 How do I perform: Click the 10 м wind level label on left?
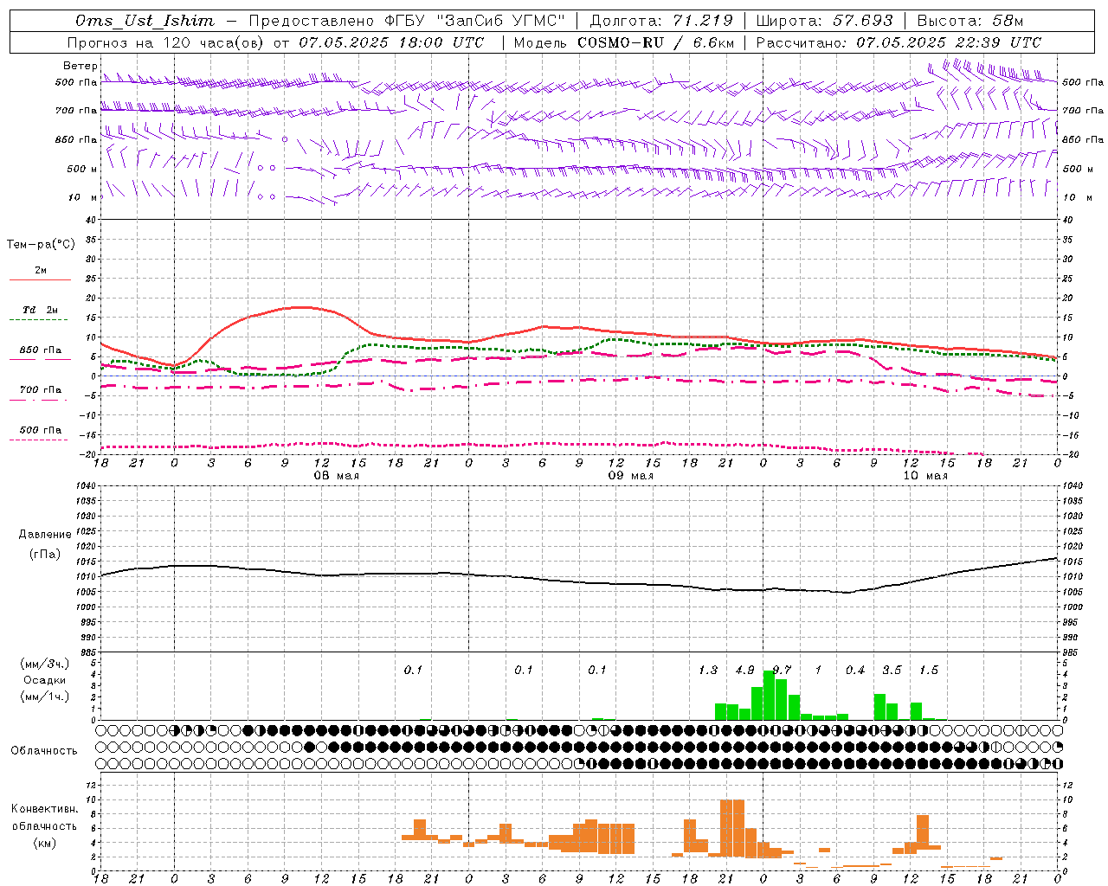click(83, 197)
